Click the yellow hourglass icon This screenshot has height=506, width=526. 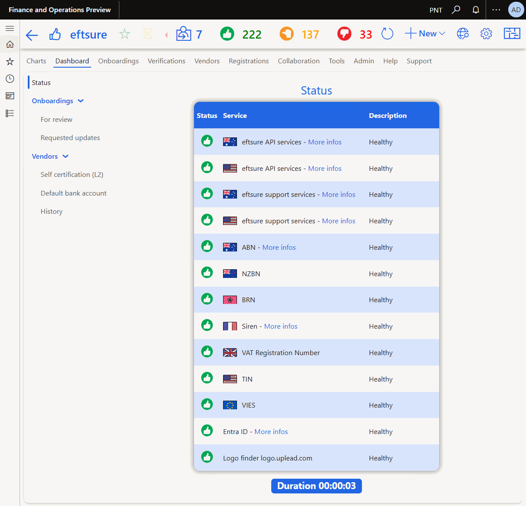148,34
